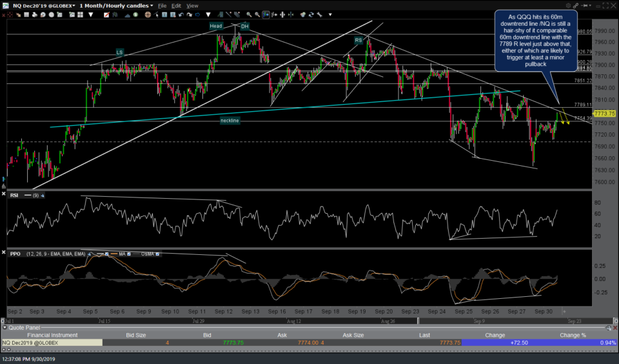Click the red X delete icon in toolbar
Viewport: 619px width, 364px height.
(x=3, y=15)
